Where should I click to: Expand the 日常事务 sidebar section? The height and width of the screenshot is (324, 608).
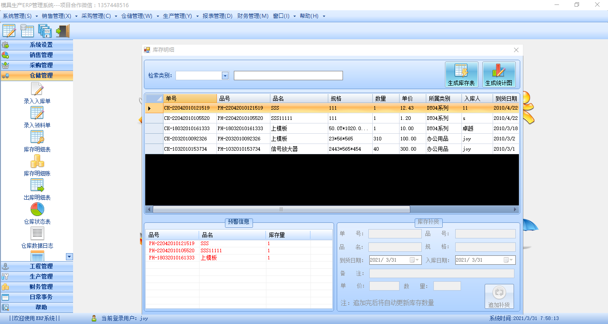37,297
